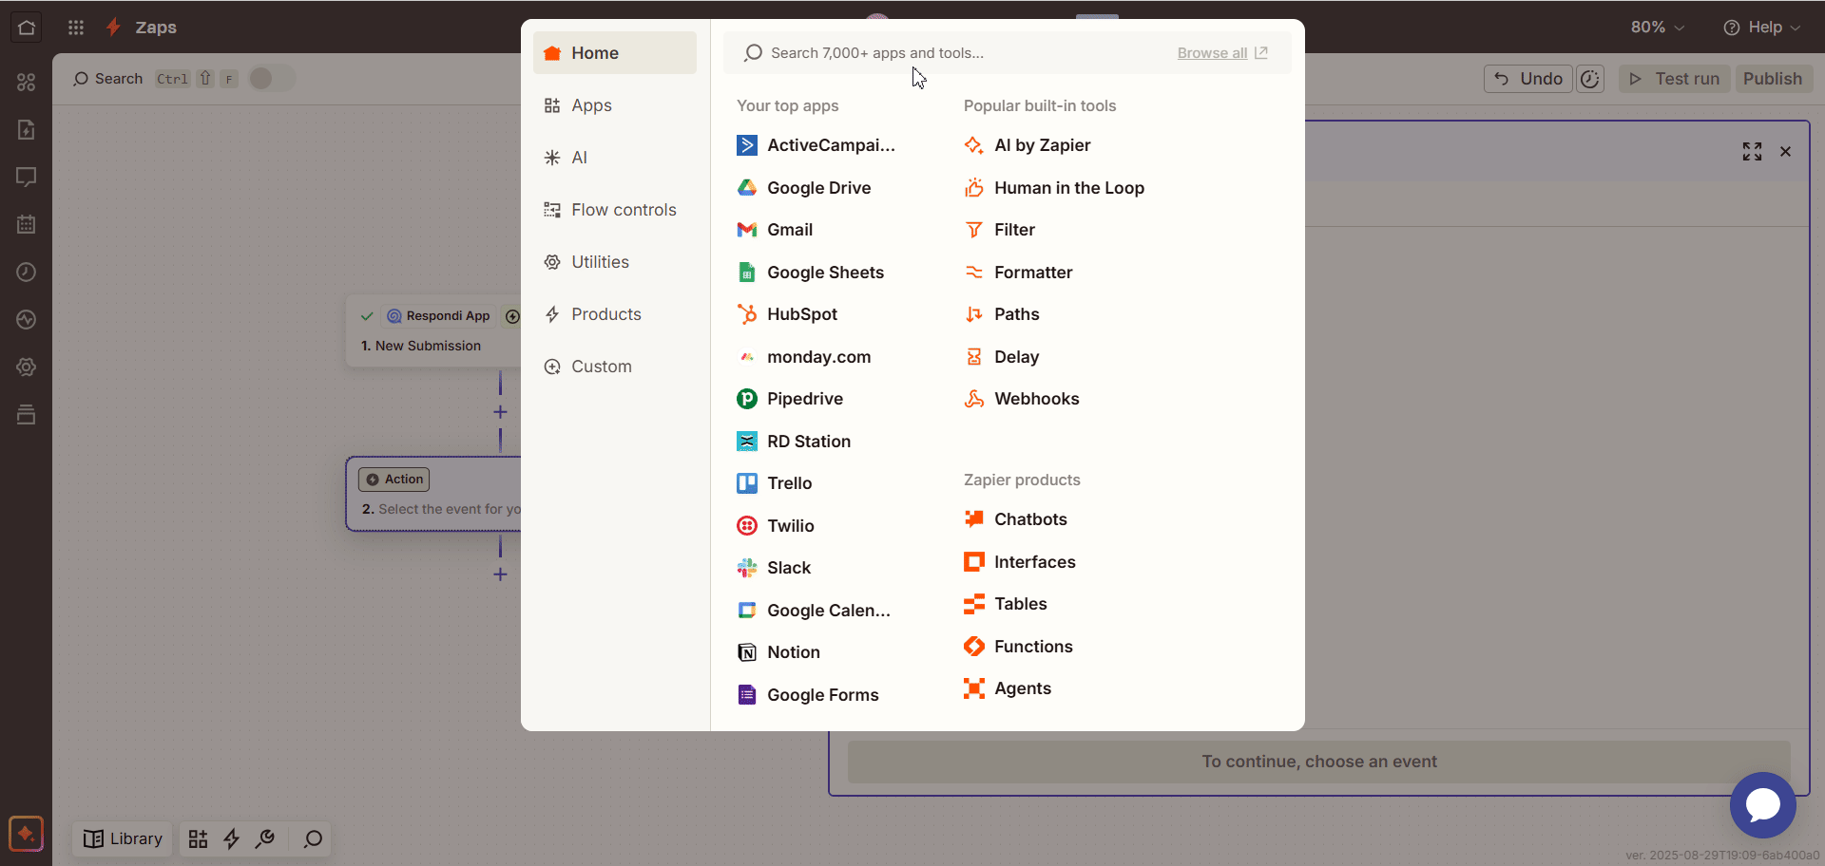This screenshot has height=866, width=1825.
Task: Click the Undo button
Action: tap(1528, 79)
